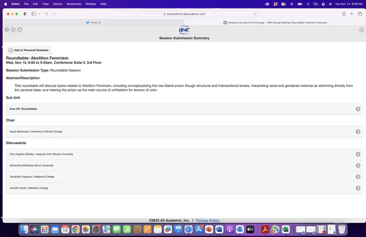
Task: Click the battery status icon
Action: click(300, 4)
